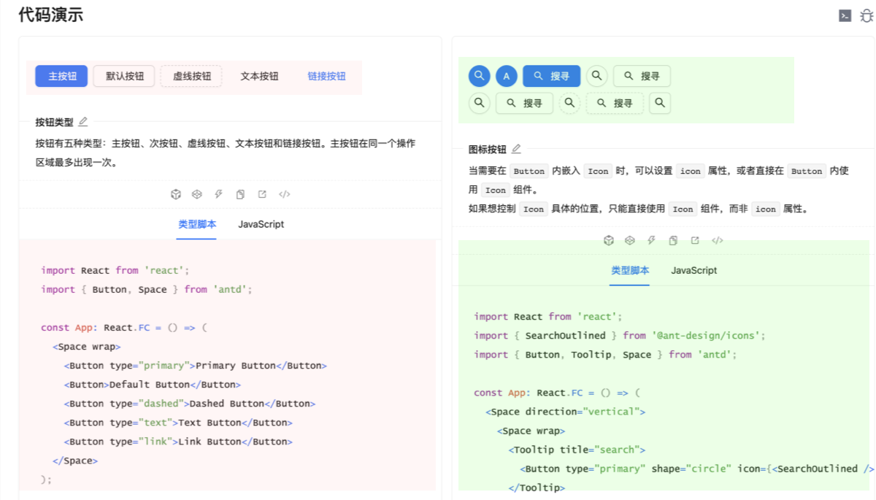
Task: Click the bug debug icon in header
Action: (x=867, y=15)
